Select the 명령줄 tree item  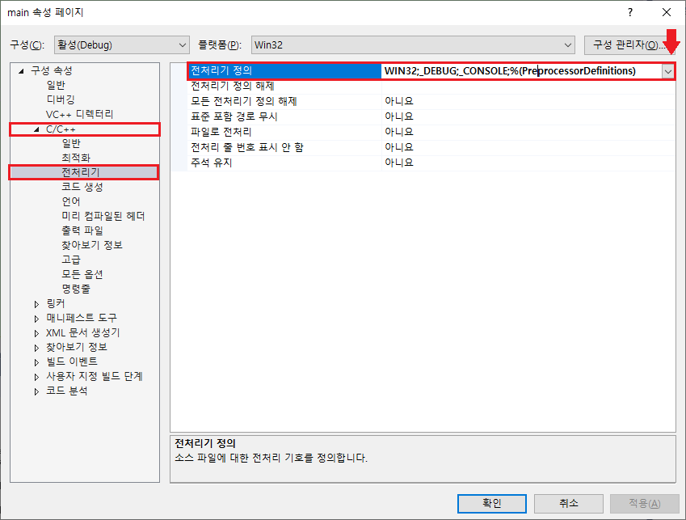pyautogui.click(x=76, y=289)
